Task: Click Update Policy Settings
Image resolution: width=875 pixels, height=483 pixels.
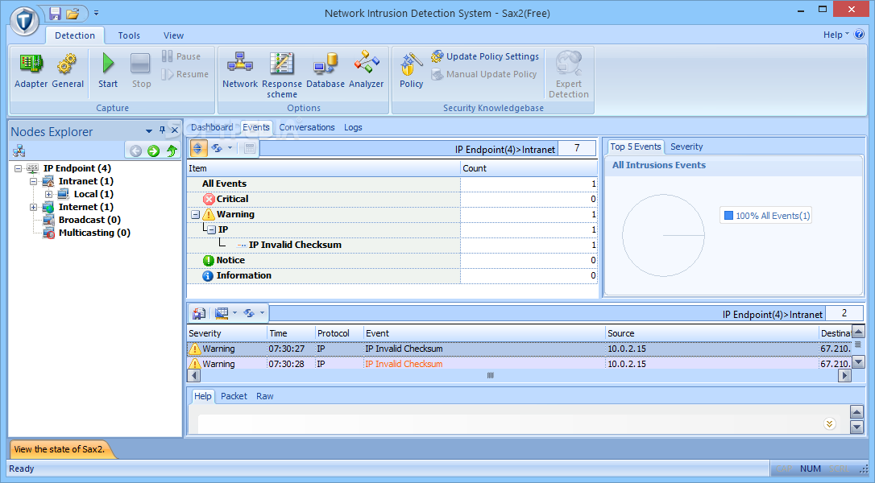Action: [485, 56]
